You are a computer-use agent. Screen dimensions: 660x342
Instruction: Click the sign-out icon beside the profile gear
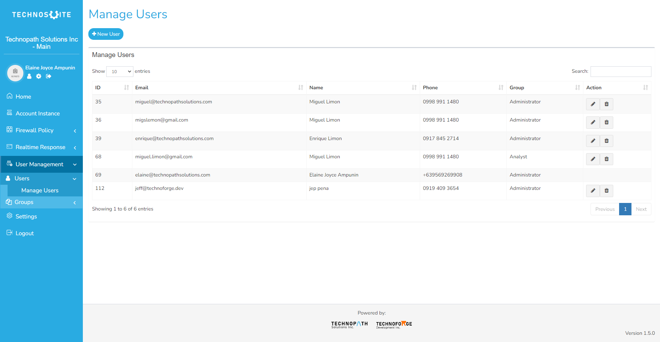tap(48, 76)
